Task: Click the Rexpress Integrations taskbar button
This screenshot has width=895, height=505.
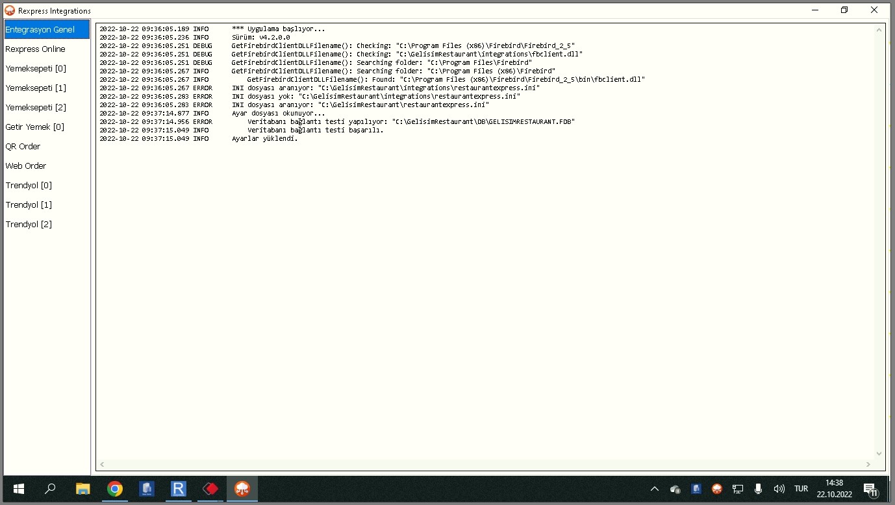Action: pos(242,489)
